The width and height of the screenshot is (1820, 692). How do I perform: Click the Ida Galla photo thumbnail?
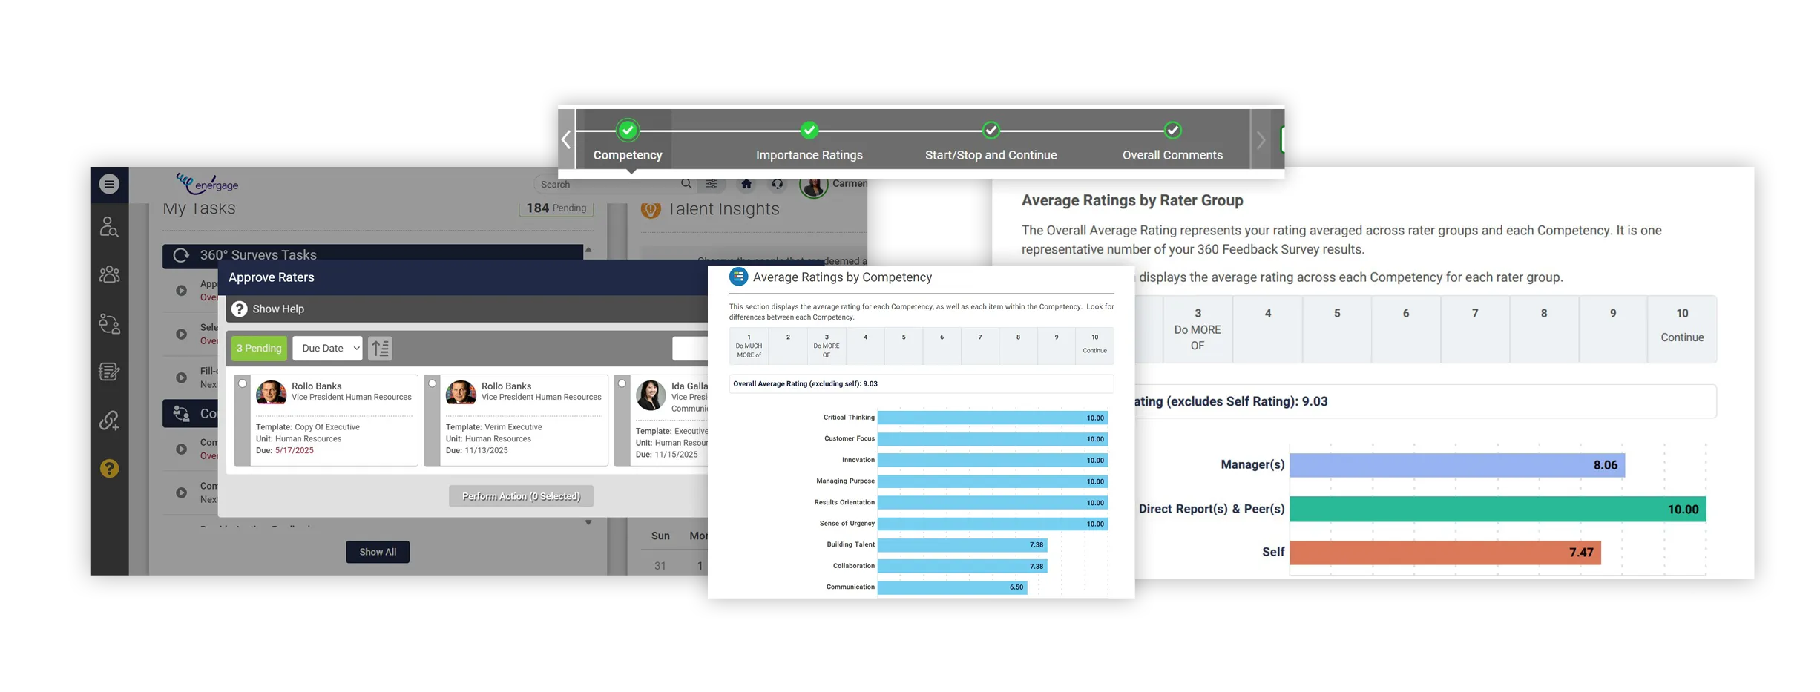[651, 395]
